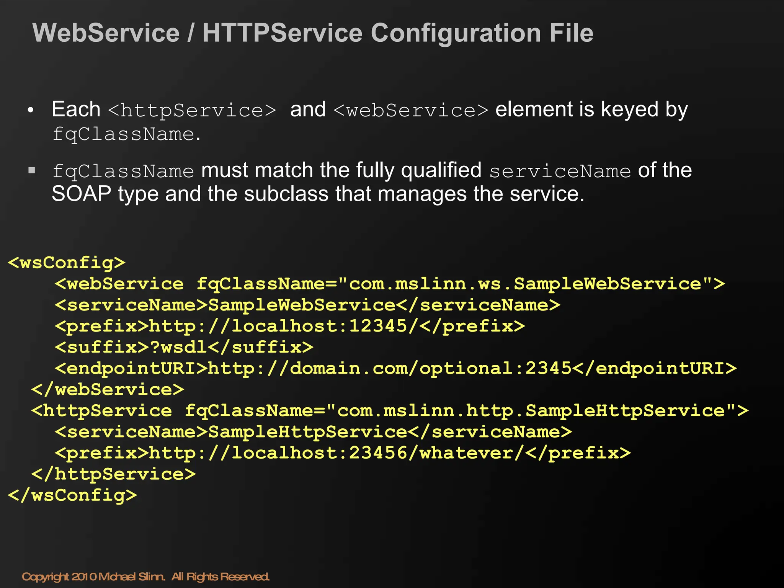Click the '<httpService fqClassName="com.mslinn.http.SampleHttpService">' line

[390, 411]
